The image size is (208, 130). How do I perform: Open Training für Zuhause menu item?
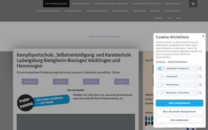[81, 3]
